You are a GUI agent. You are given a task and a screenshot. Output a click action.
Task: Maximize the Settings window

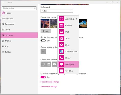point(112,2)
